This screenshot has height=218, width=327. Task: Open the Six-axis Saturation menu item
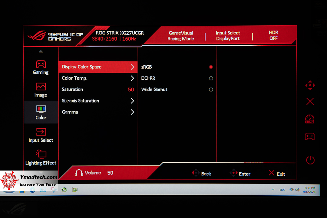click(x=98, y=101)
